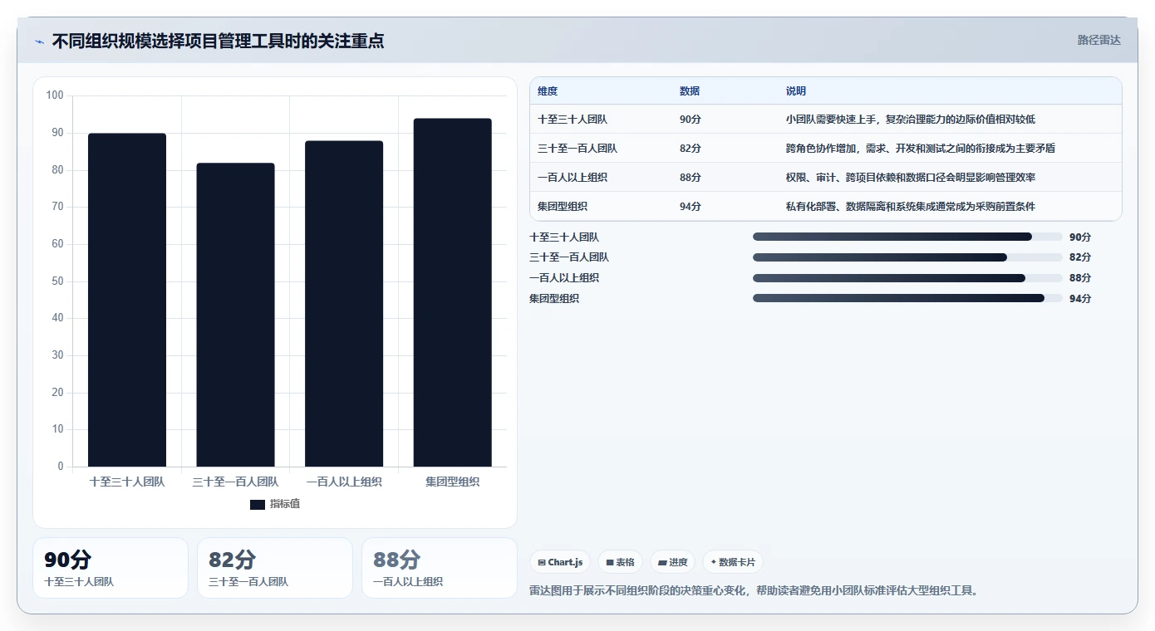Click description starting 小团队需要快速上手
The image size is (1155, 631).
[911, 120]
